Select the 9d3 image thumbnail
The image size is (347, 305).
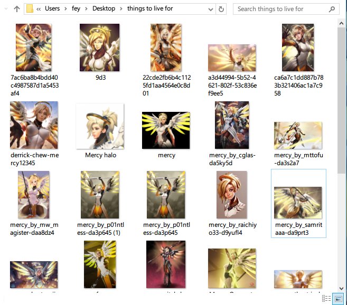click(100, 47)
